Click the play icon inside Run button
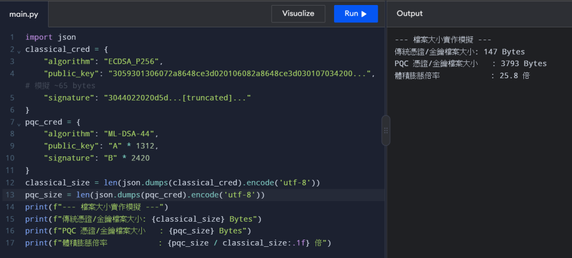Viewport: 572px width, 258px height. [x=364, y=14]
